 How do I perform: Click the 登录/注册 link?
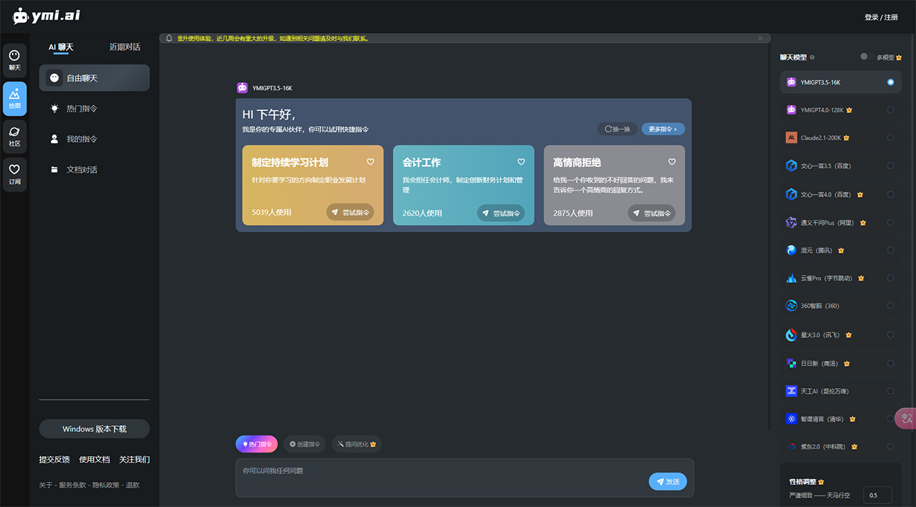(x=881, y=16)
